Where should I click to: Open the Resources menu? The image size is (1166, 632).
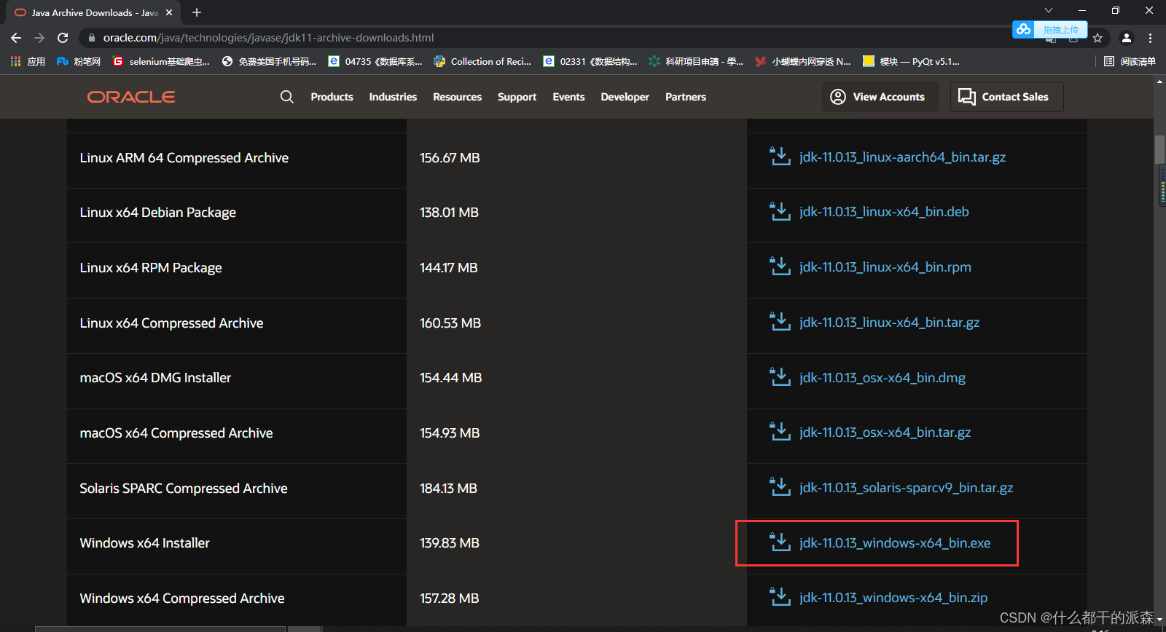(x=457, y=97)
